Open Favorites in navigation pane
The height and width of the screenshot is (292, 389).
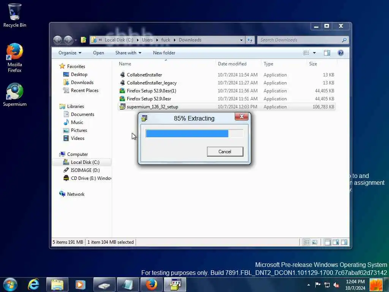72,66
